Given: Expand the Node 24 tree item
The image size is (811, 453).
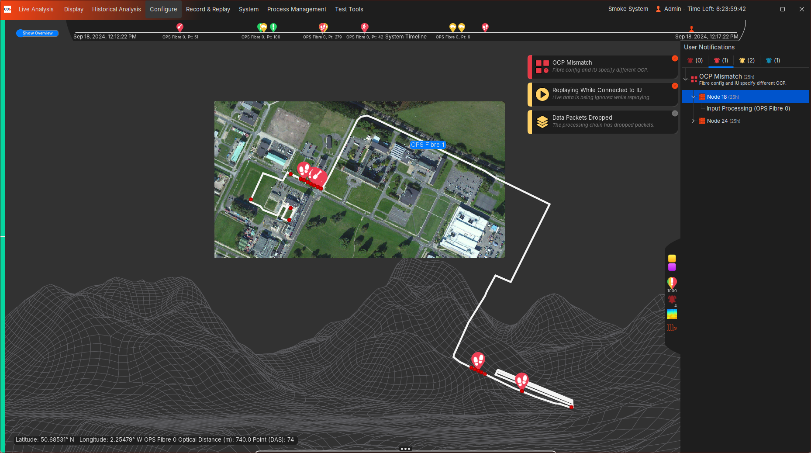Looking at the screenshot, I should (x=693, y=121).
